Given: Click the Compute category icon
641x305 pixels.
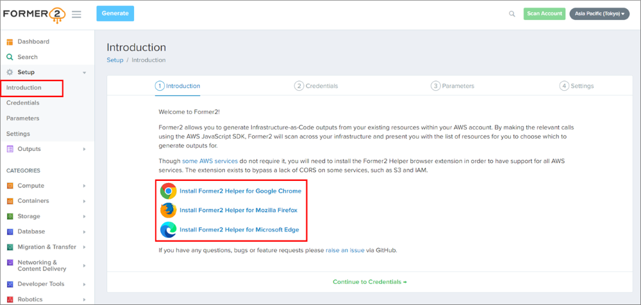Looking at the screenshot, I should [10, 186].
